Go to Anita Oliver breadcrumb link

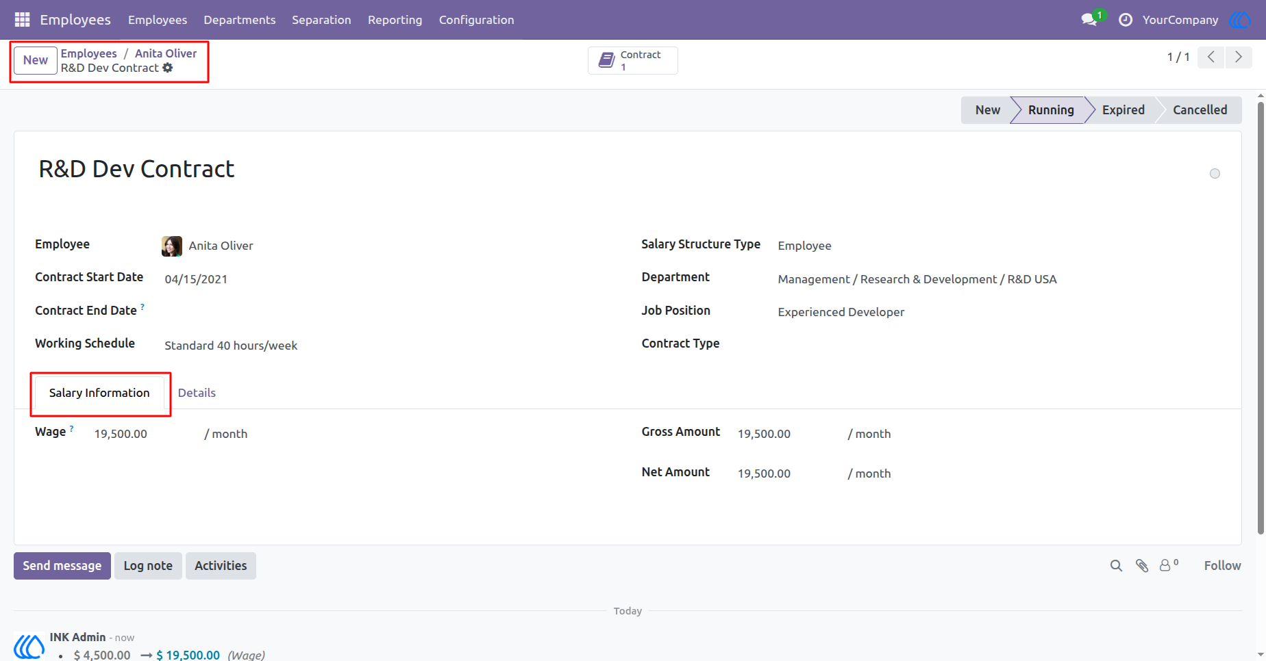pyautogui.click(x=166, y=53)
